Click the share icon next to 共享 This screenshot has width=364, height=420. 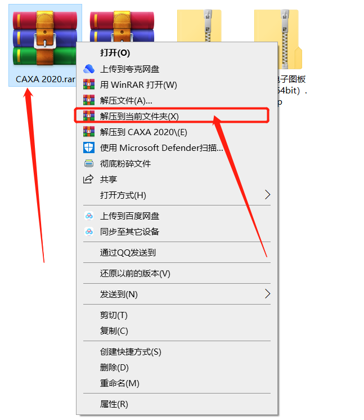tap(89, 179)
